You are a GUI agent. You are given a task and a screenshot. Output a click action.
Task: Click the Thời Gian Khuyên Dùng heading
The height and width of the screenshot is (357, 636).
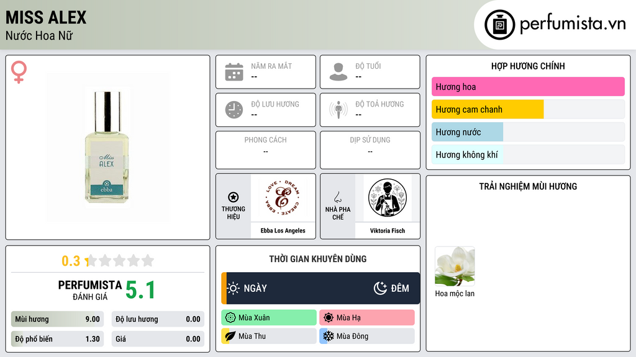(318, 259)
